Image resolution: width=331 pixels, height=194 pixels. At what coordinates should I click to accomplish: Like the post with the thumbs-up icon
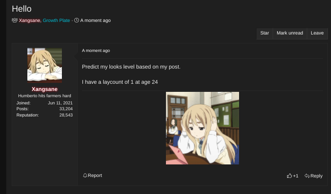[289, 176]
